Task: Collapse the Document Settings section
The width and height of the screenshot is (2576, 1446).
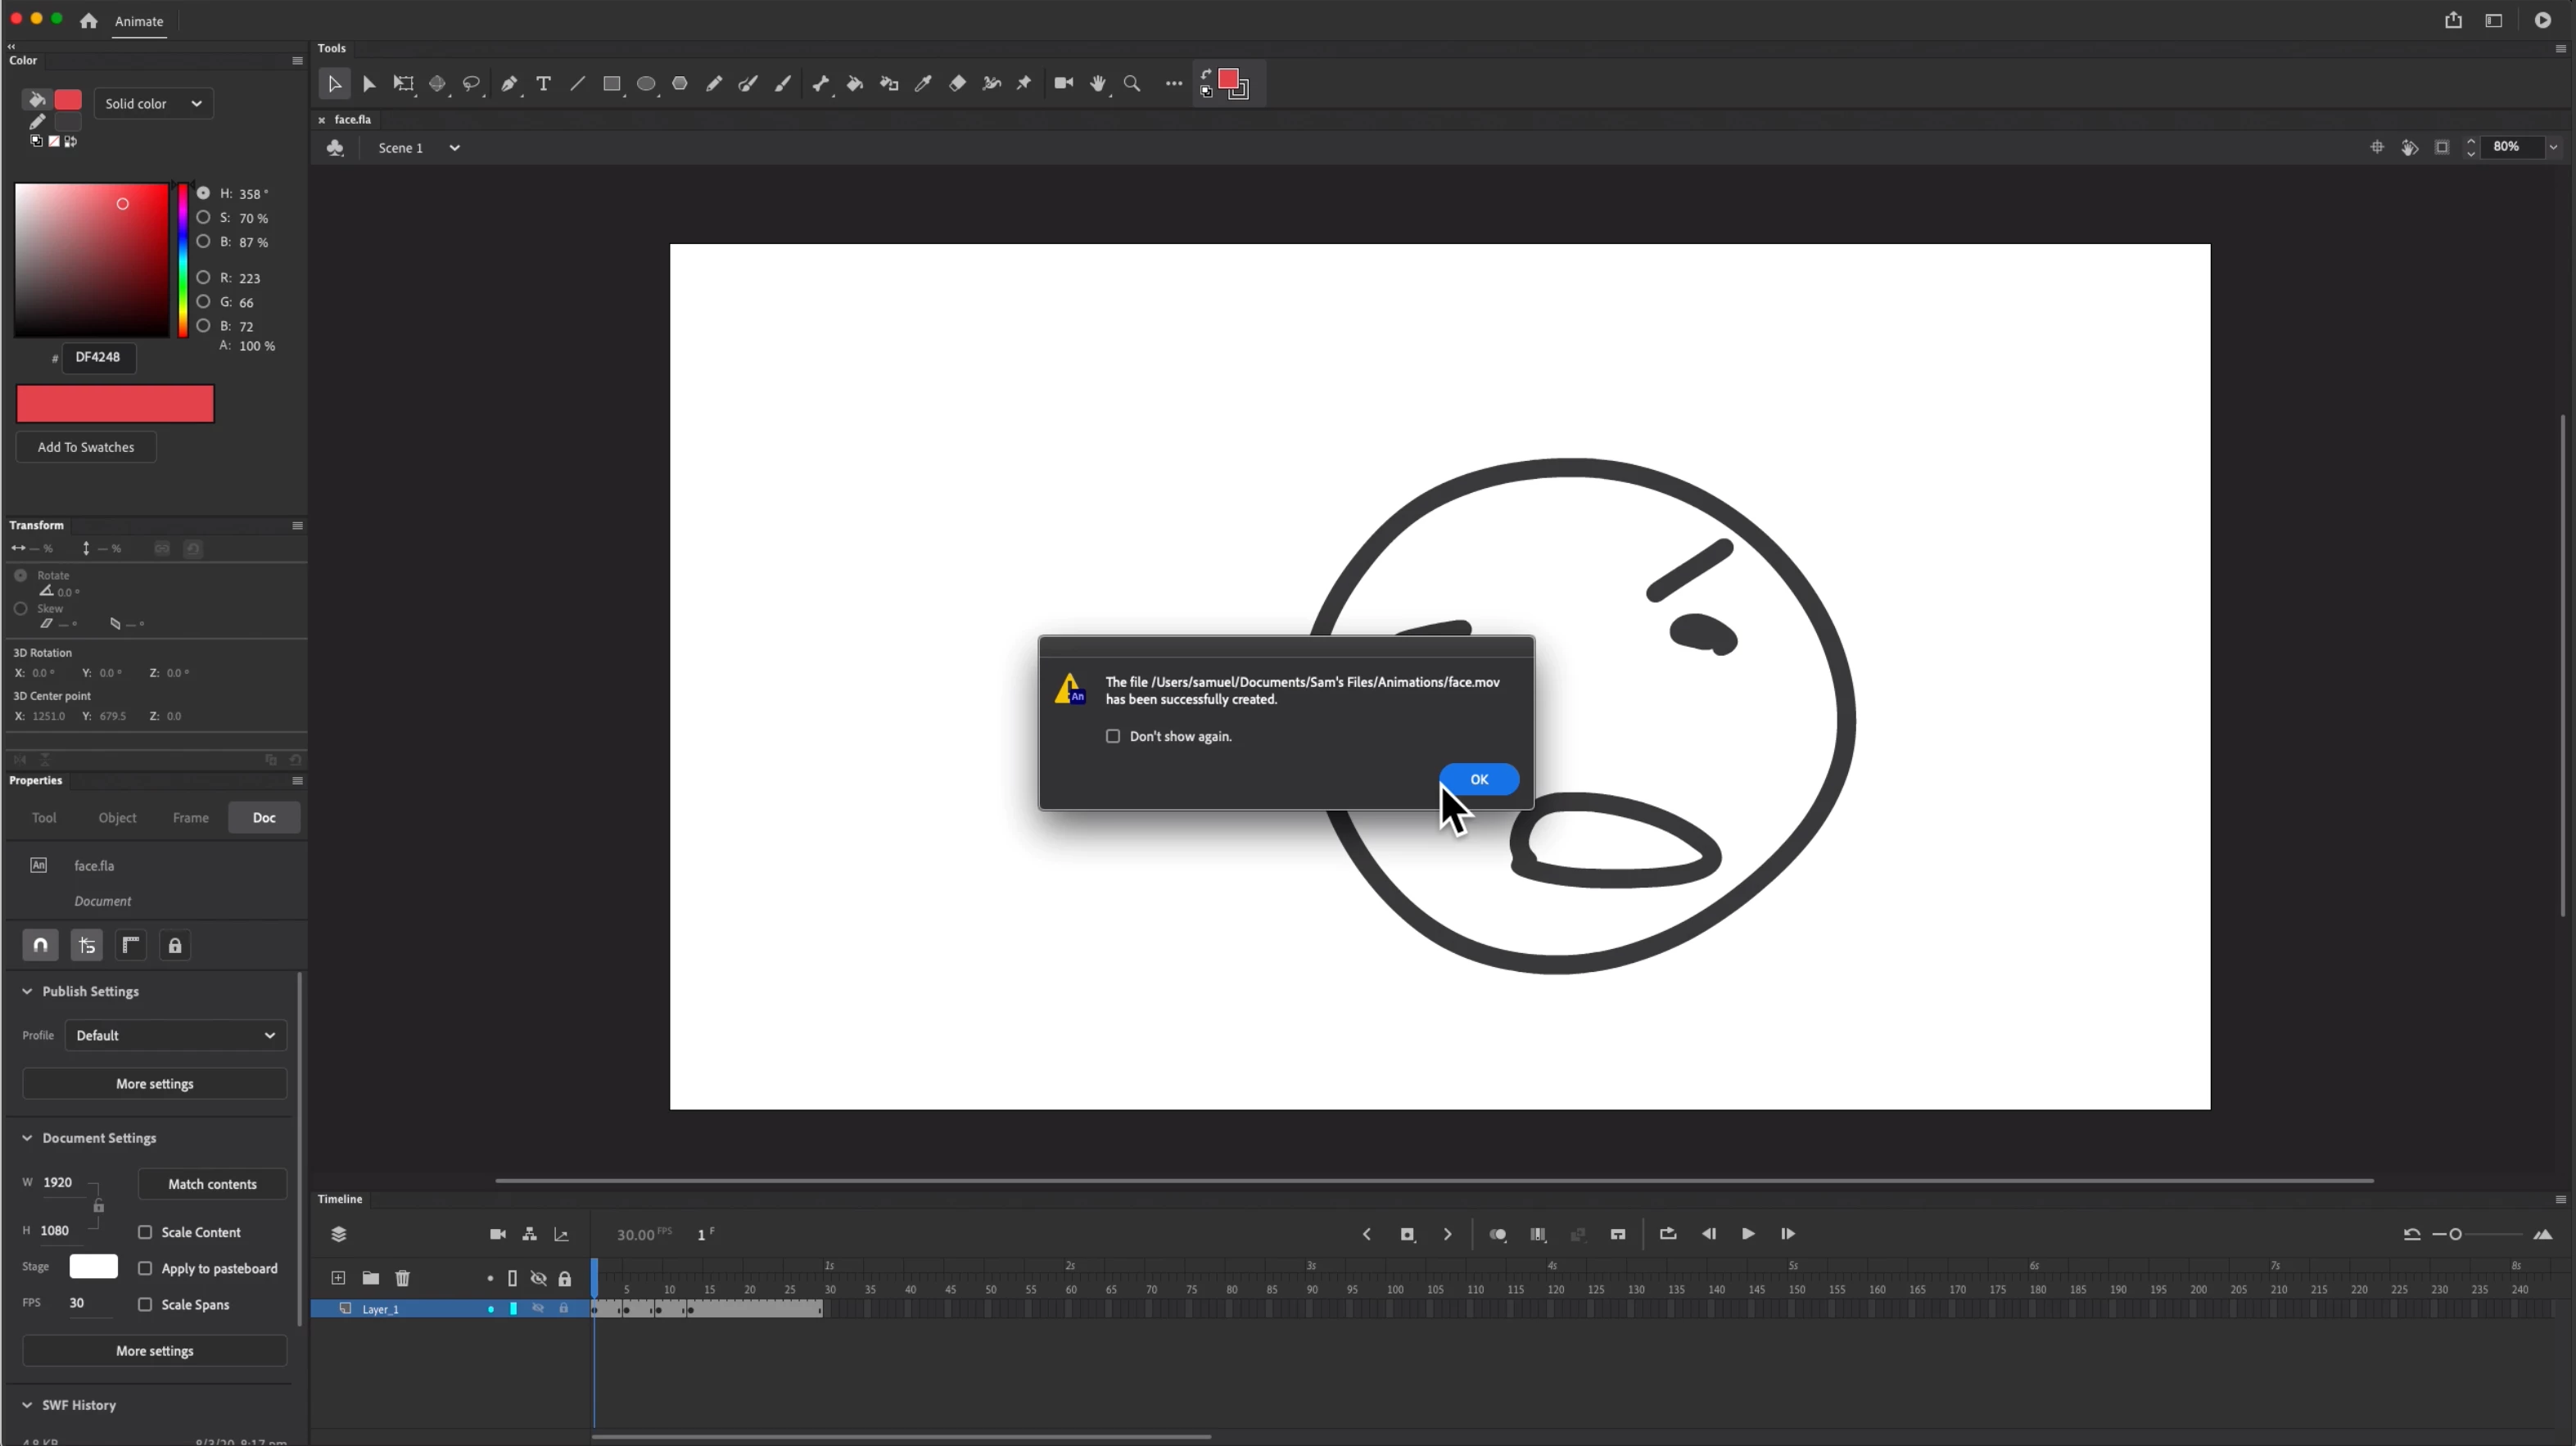Action: coord(27,1138)
